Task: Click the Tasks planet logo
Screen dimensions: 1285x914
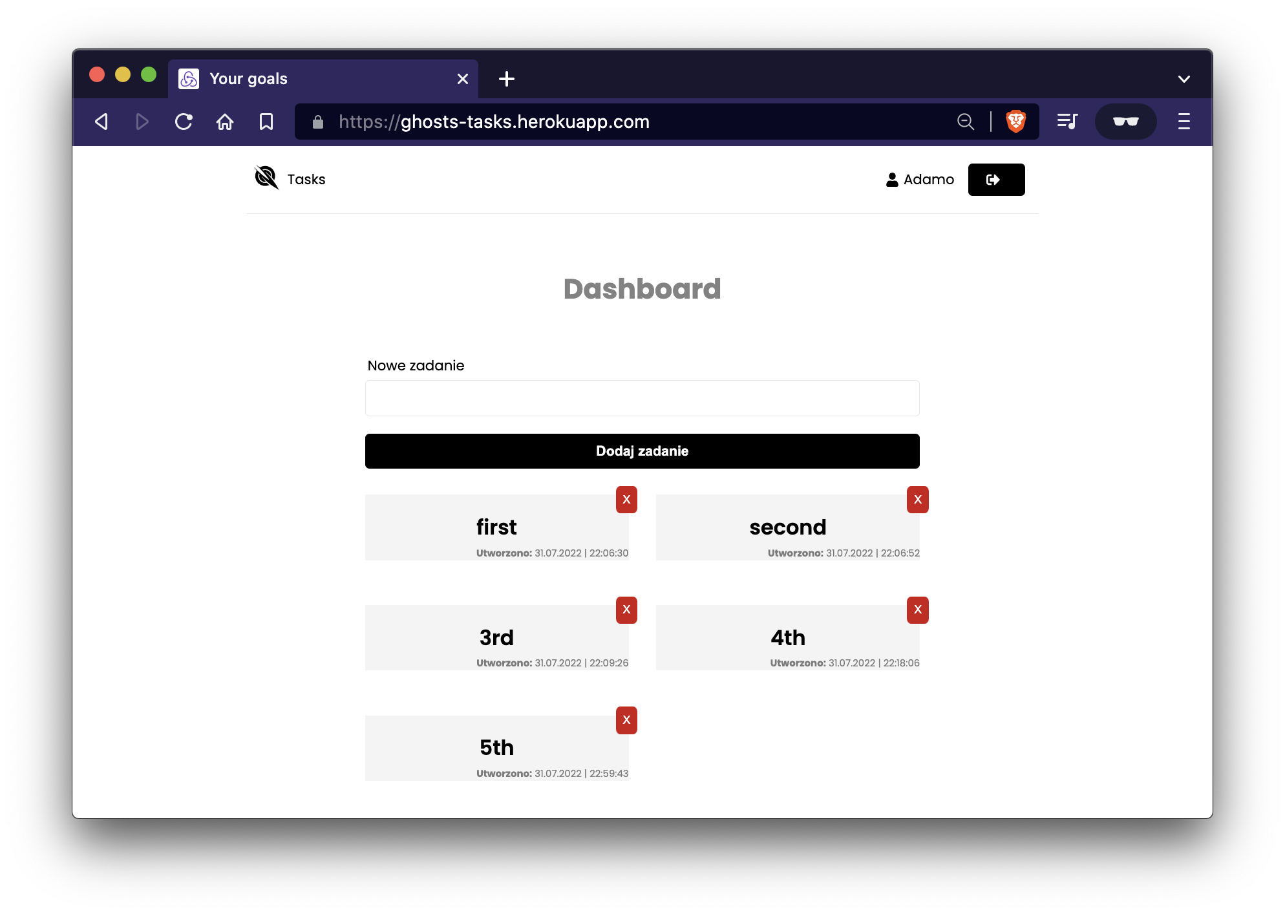Action: click(266, 178)
